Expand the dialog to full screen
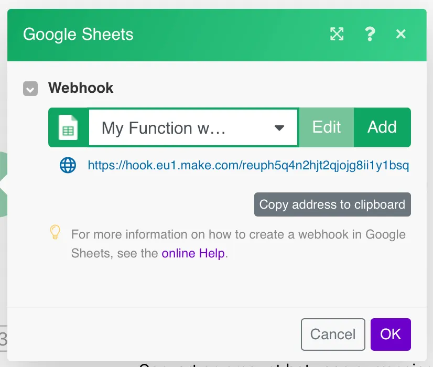 click(x=337, y=34)
